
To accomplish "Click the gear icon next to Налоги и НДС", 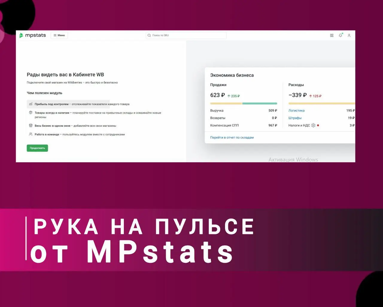I will pos(313,125).
